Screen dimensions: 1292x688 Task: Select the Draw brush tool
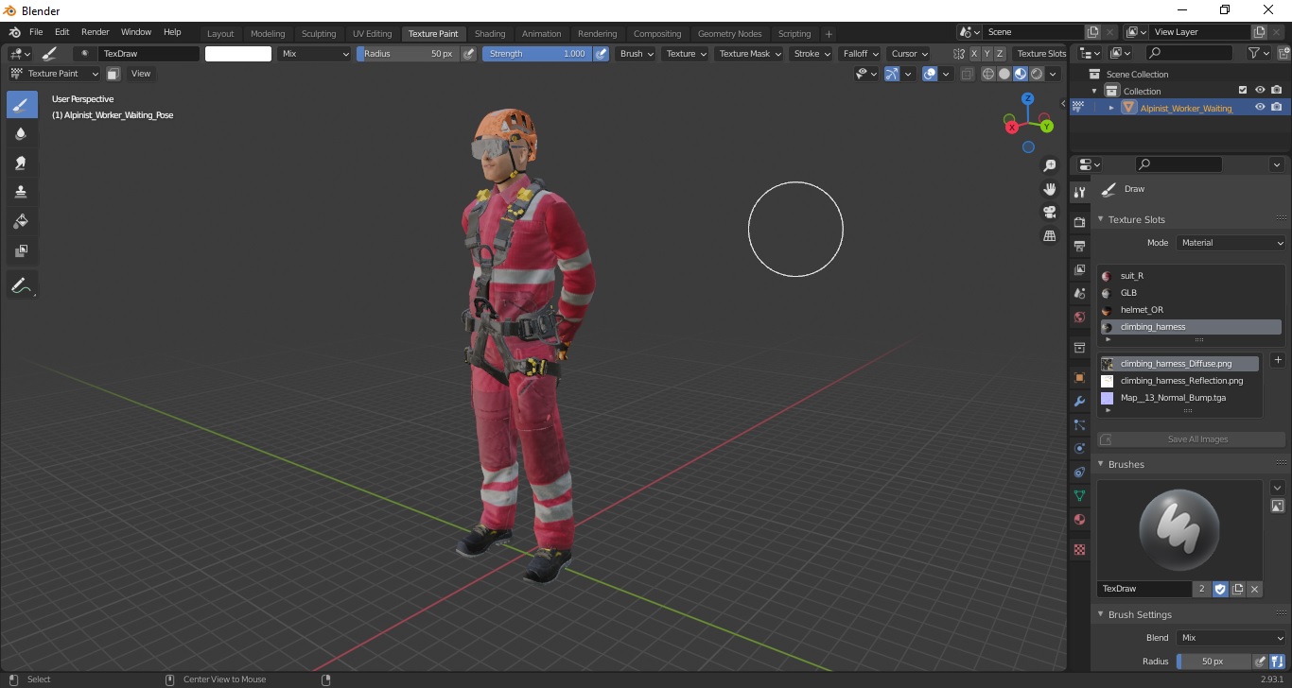(21, 105)
